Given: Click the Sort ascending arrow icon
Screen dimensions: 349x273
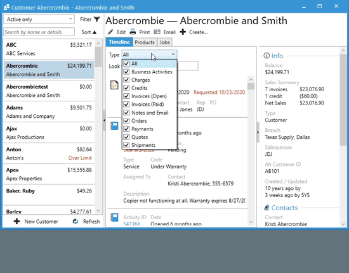Looking at the screenshot, I should coord(95,32).
